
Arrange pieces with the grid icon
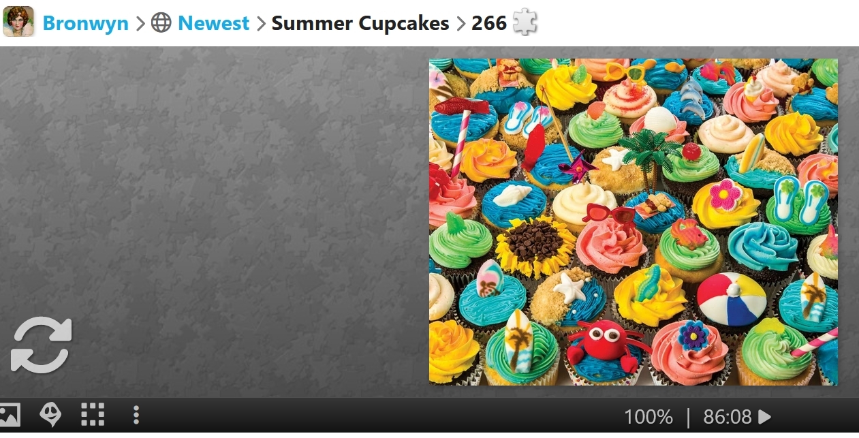(x=93, y=414)
